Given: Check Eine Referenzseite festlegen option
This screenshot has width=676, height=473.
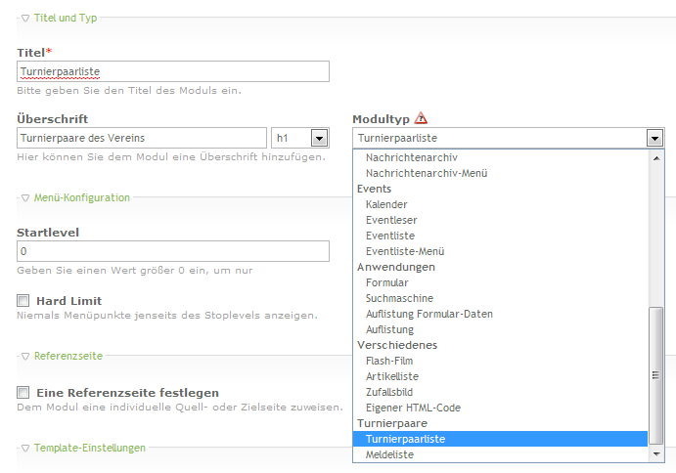Looking at the screenshot, I should tap(23, 392).
